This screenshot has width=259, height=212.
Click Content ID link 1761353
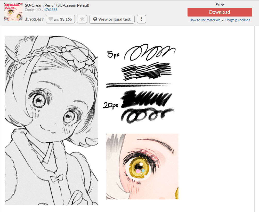click(51, 10)
